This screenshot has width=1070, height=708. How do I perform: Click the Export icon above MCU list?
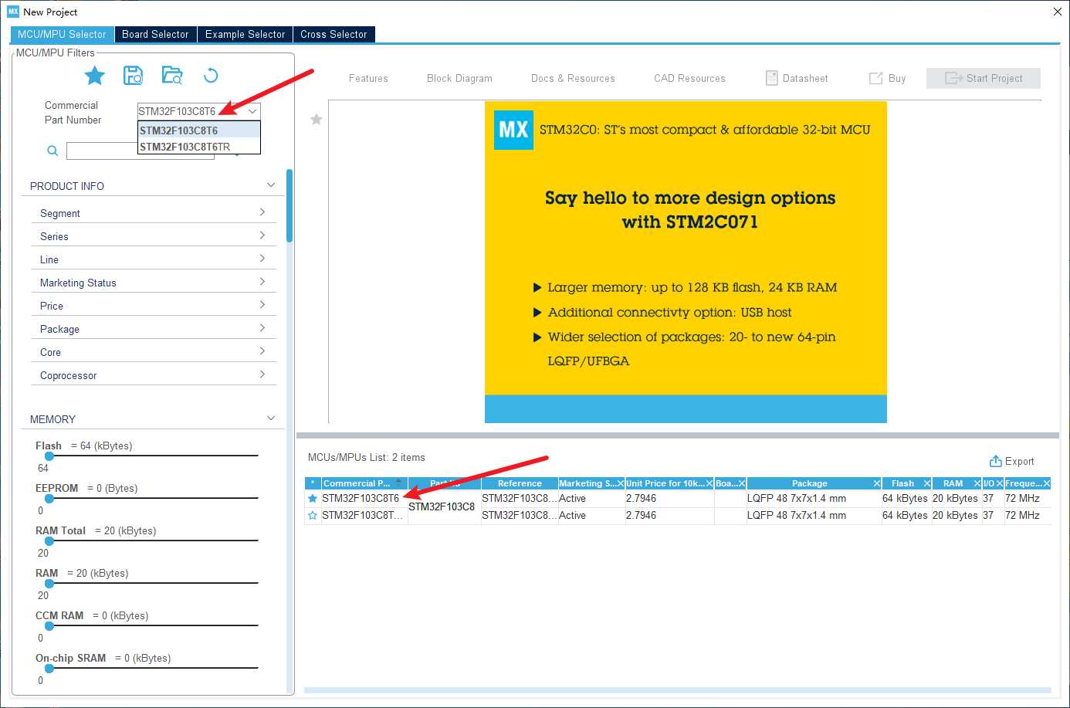996,462
